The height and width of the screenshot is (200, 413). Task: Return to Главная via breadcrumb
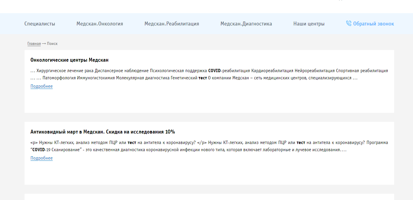pos(34,44)
